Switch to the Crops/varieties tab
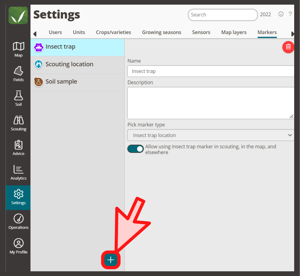The height and width of the screenshot is (276, 300). click(x=113, y=32)
